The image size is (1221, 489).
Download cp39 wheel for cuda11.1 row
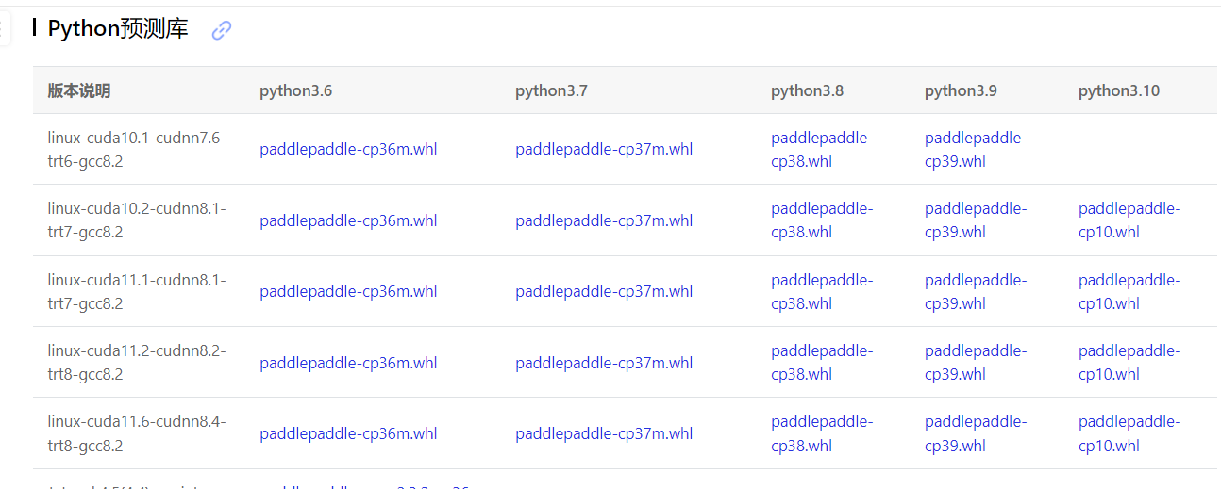pos(976,291)
